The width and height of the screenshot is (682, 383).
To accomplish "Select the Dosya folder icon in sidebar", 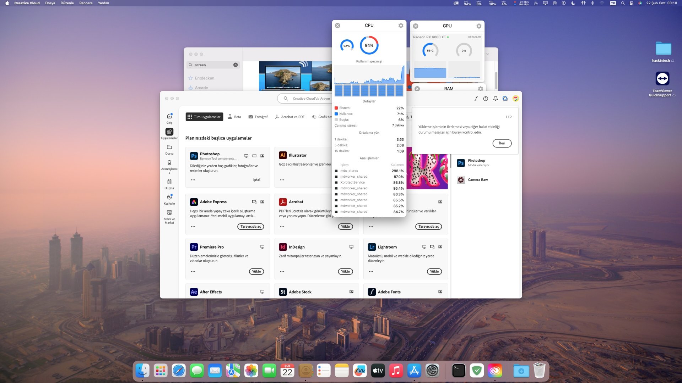I will tap(169, 147).
